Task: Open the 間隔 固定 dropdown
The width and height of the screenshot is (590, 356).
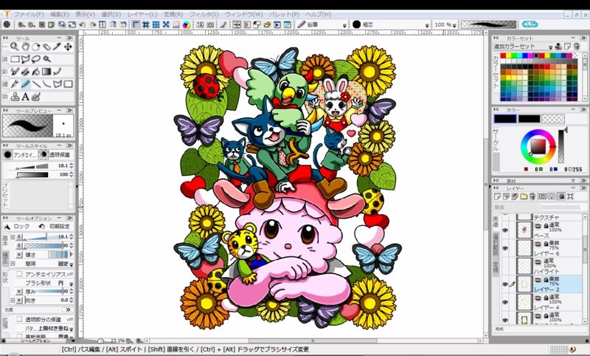Action: (71, 264)
